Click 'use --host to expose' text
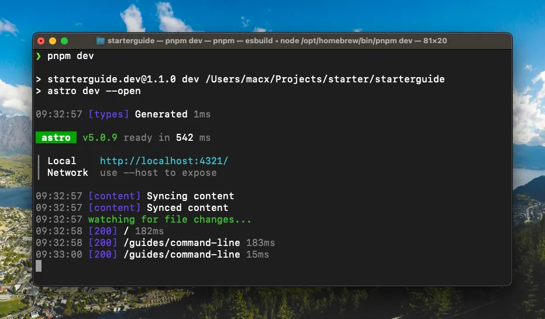This screenshot has width=545, height=319. [x=158, y=173]
